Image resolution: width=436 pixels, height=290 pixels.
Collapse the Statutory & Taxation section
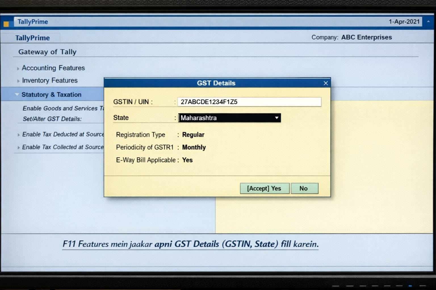[52, 95]
